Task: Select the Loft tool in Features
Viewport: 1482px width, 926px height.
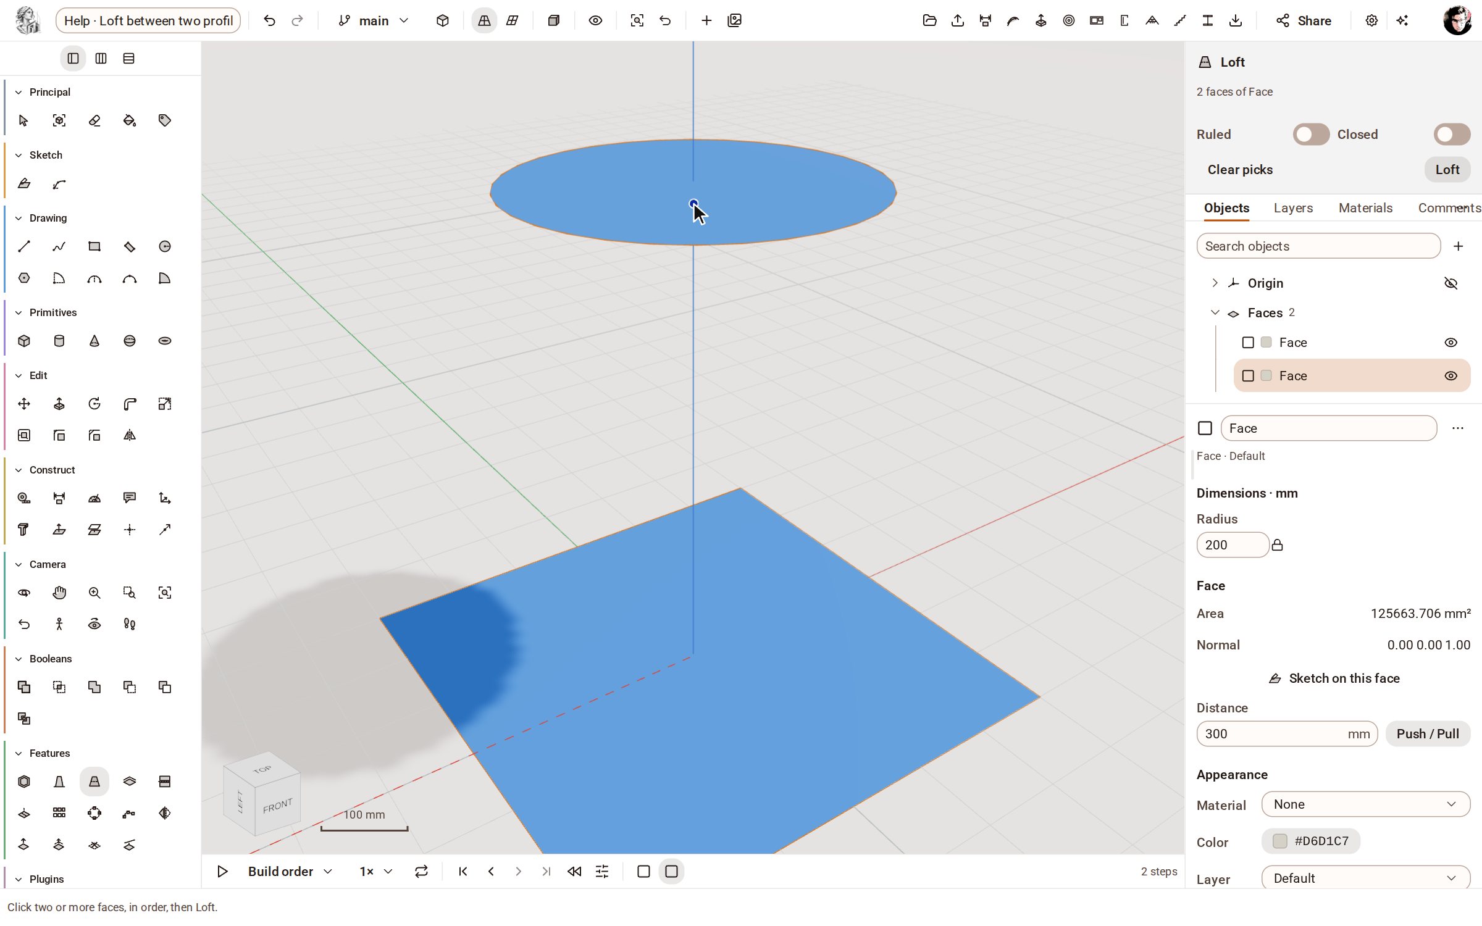Action: point(94,782)
